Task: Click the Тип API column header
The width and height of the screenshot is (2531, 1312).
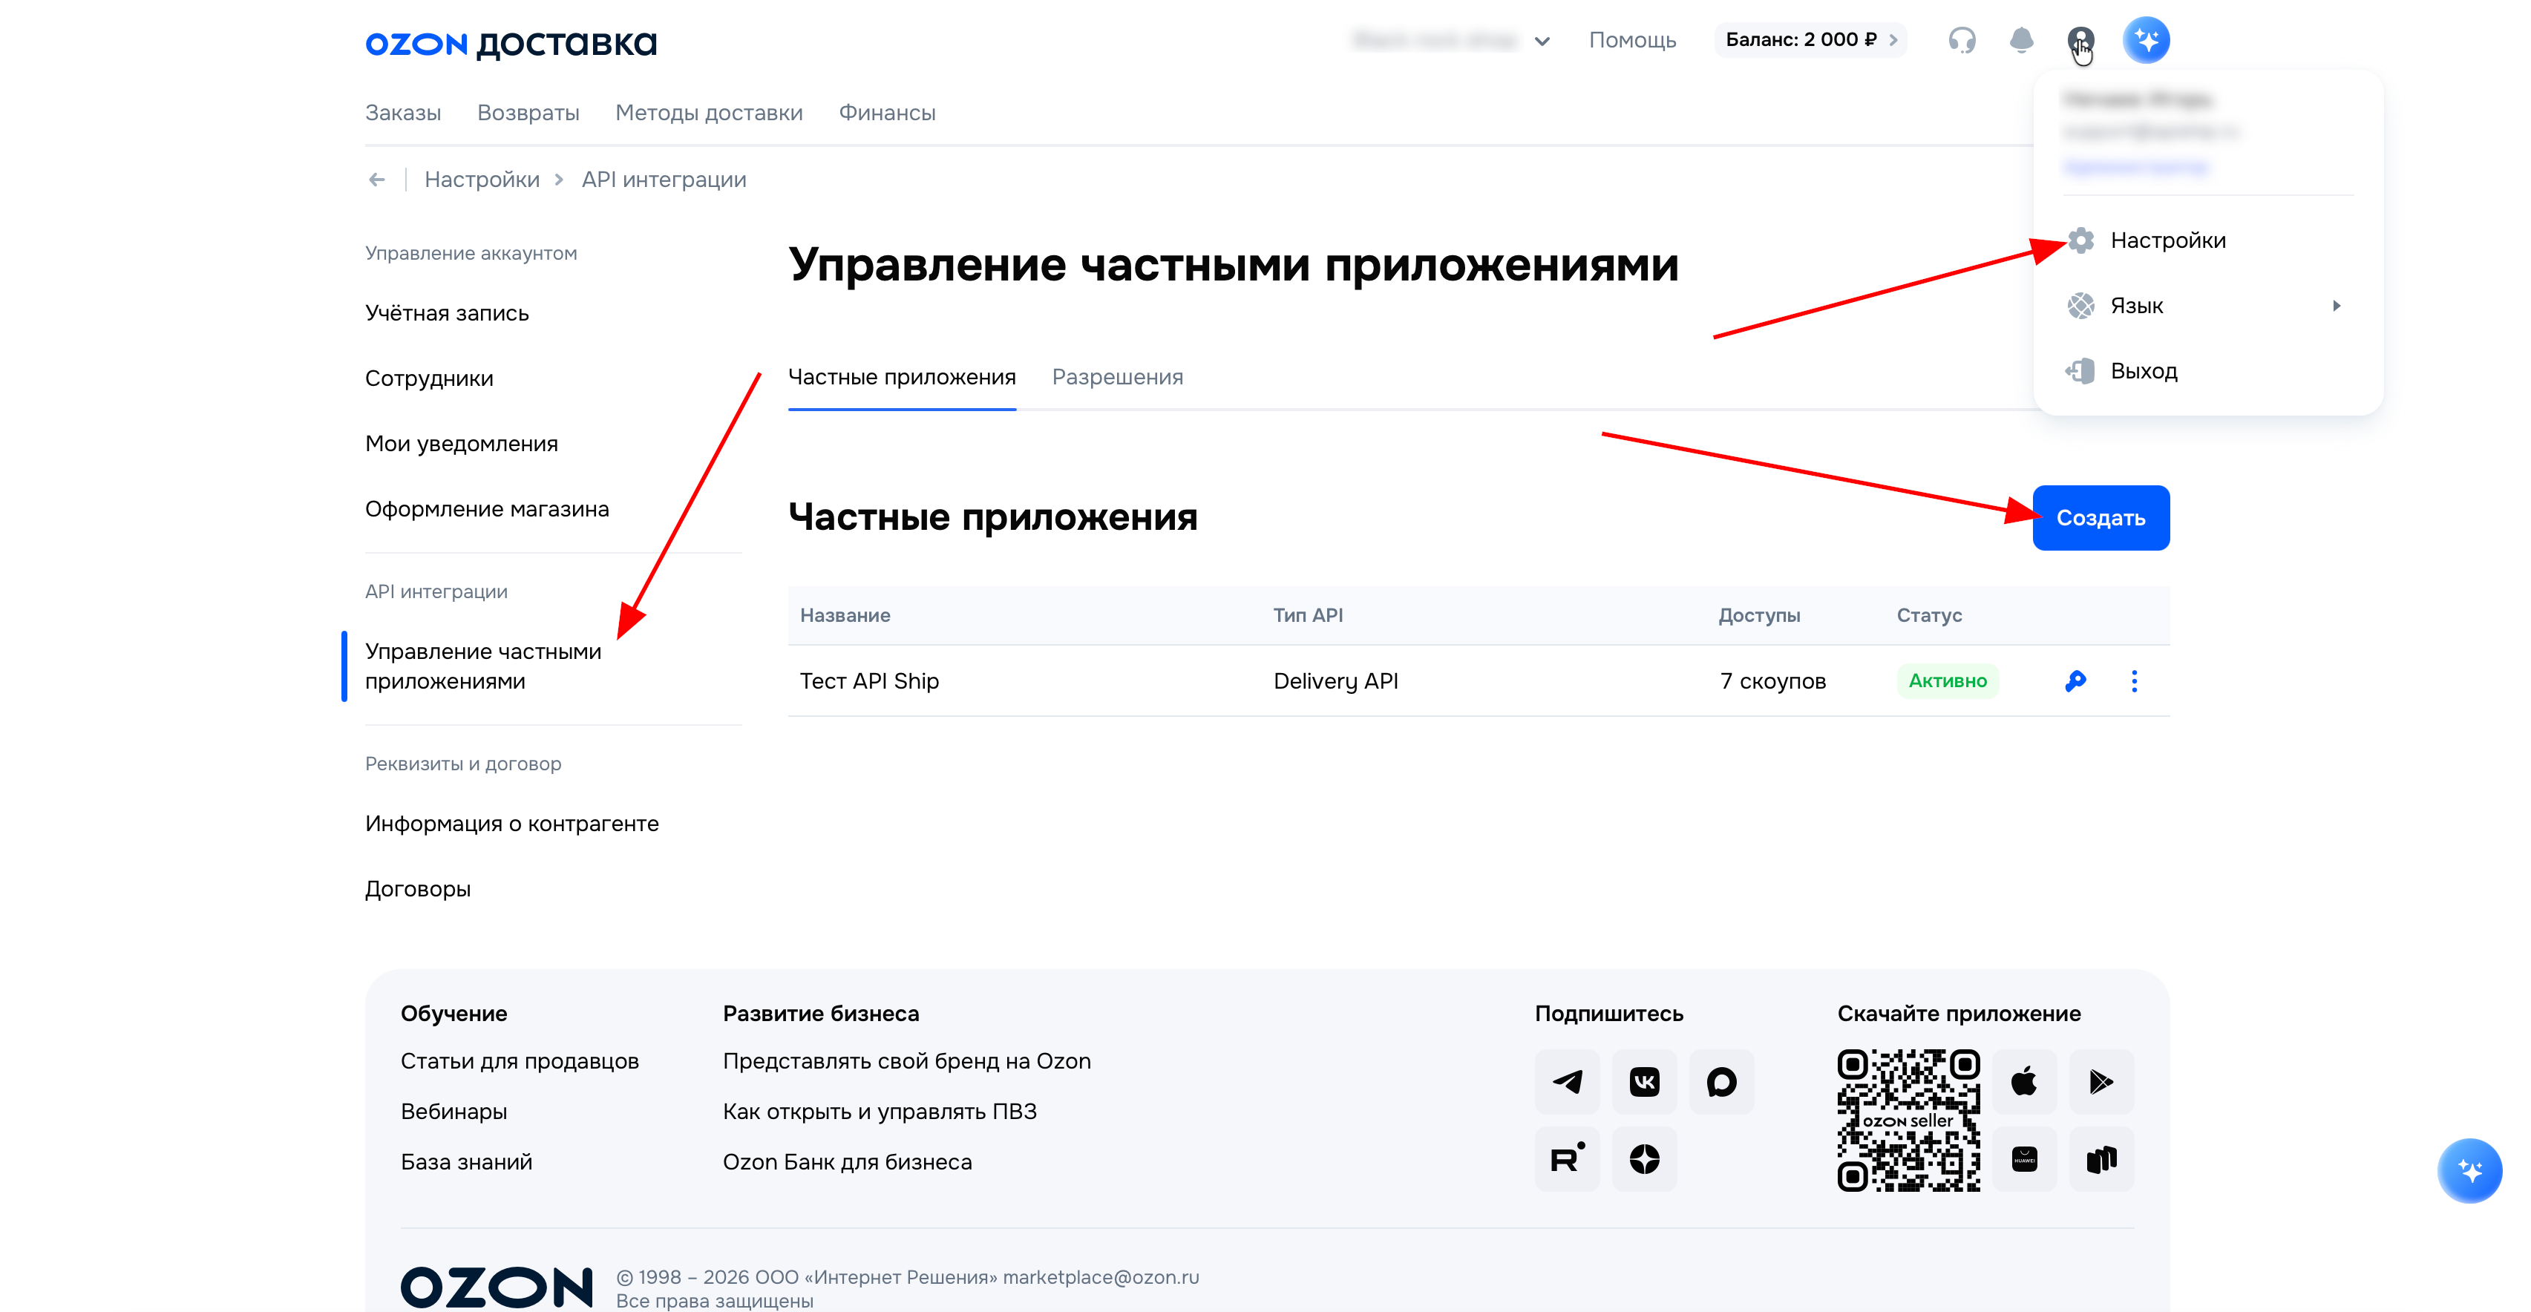Action: pos(1308,616)
